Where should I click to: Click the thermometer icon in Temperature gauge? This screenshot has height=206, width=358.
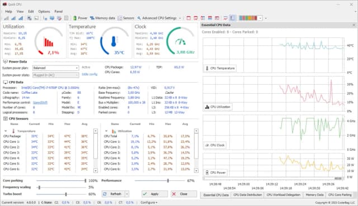tap(114, 41)
